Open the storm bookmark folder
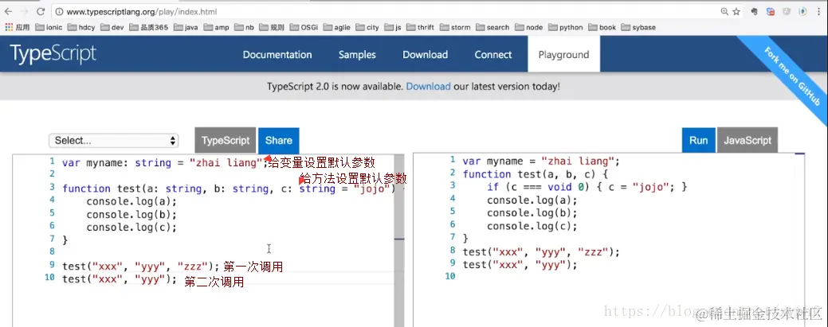The width and height of the screenshot is (828, 327). click(455, 27)
